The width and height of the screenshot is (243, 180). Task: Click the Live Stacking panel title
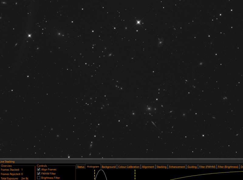(x=7, y=161)
